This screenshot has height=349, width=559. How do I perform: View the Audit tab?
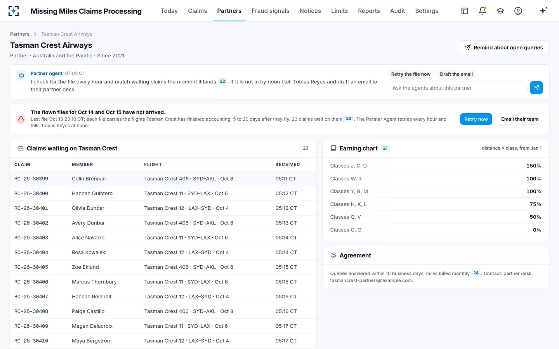click(398, 11)
